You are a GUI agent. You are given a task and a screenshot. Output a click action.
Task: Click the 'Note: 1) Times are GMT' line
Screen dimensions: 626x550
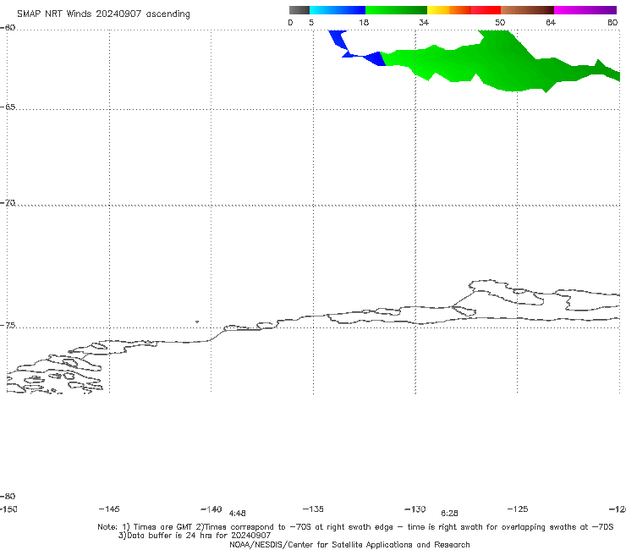point(355,527)
